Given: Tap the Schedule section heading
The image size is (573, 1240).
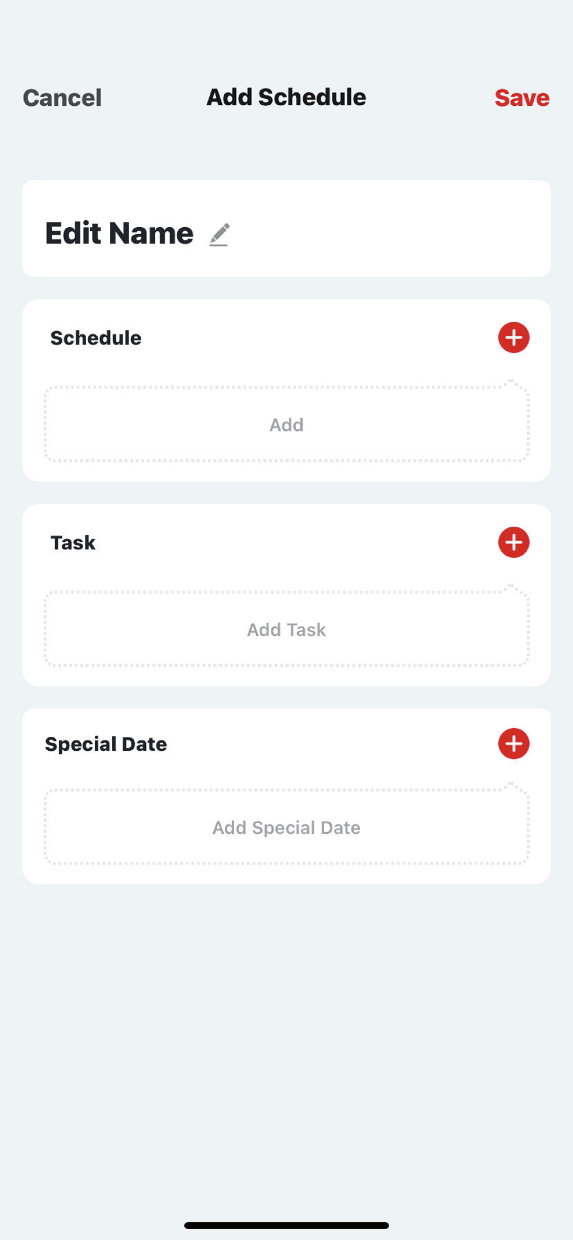Looking at the screenshot, I should 96,338.
